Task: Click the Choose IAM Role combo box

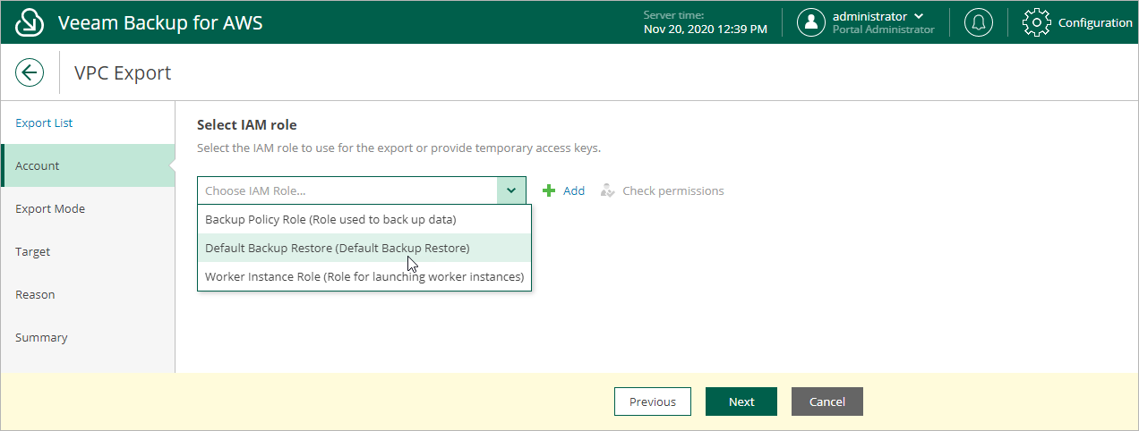Action: pos(362,190)
